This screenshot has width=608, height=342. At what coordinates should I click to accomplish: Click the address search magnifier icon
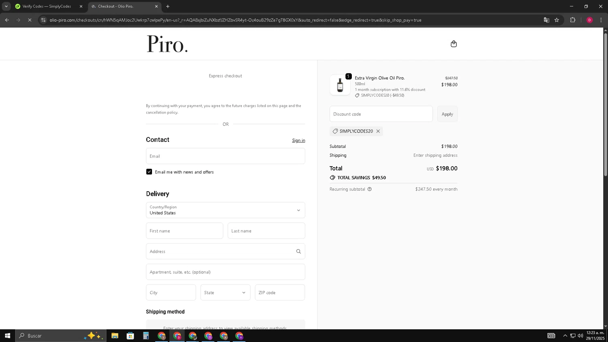click(x=298, y=252)
